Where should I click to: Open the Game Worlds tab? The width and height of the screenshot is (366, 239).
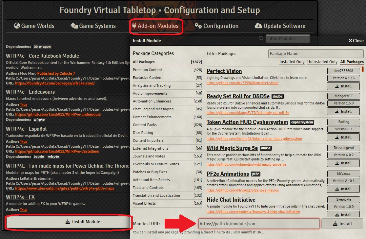34,26
